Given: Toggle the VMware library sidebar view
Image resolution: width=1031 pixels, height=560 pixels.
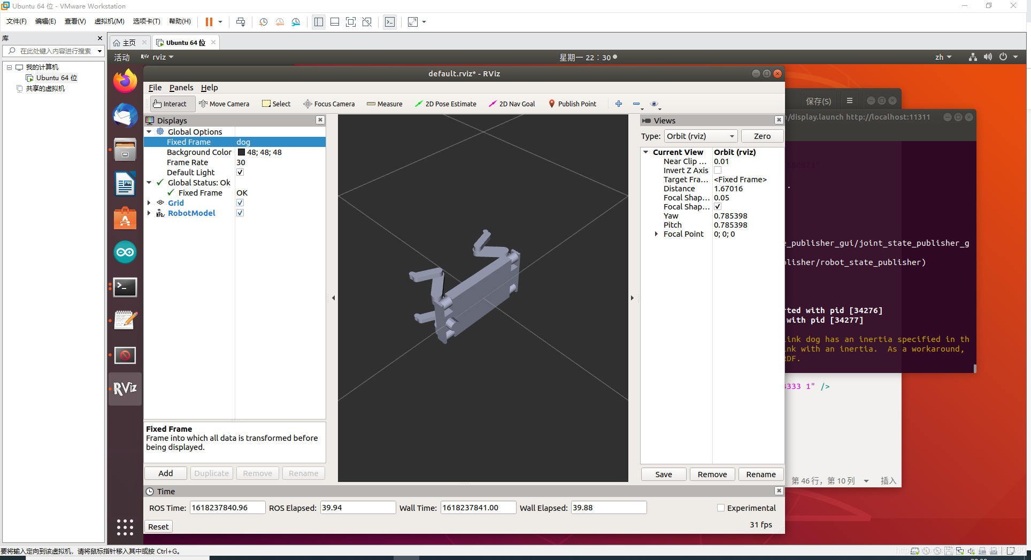Looking at the screenshot, I should [319, 22].
